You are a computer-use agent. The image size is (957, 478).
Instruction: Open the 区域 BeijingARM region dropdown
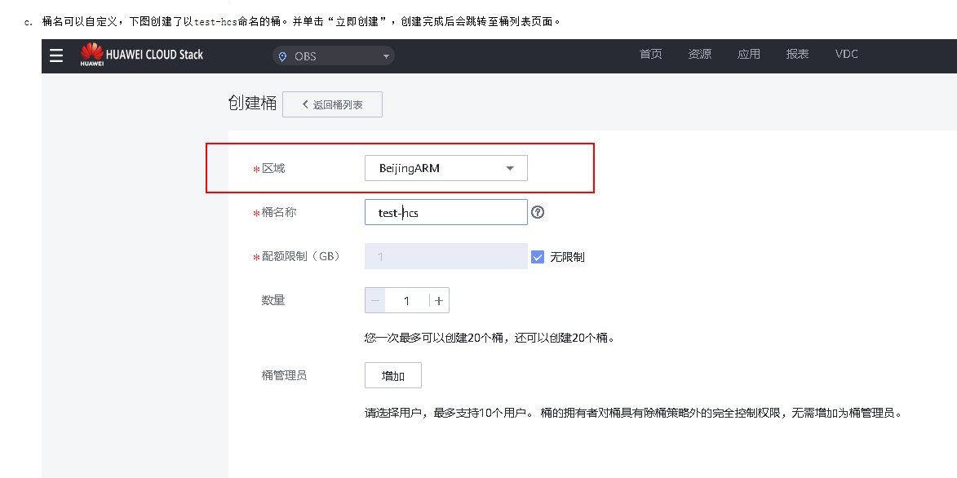pyautogui.click(x=445, y=168)
